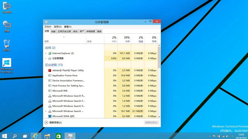Click the Internet Explorer process icon
The height and width of the screenshot is (139, 248).
click(50, 53)
